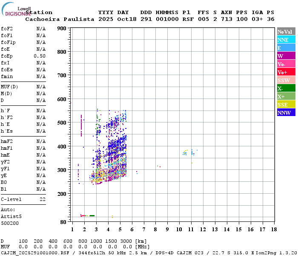The image size is (298, 256).
Task: Select the SSW salmon legend swatch
Action: [286, 80]
